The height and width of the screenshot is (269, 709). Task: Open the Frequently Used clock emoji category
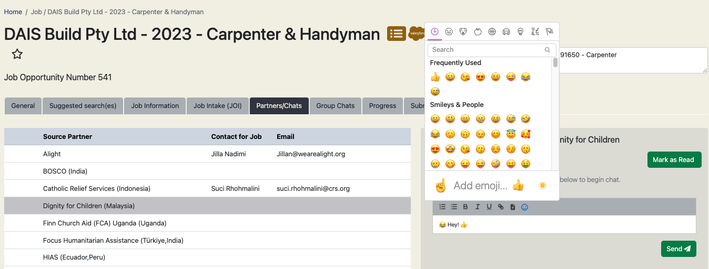(x=434, y=31)
